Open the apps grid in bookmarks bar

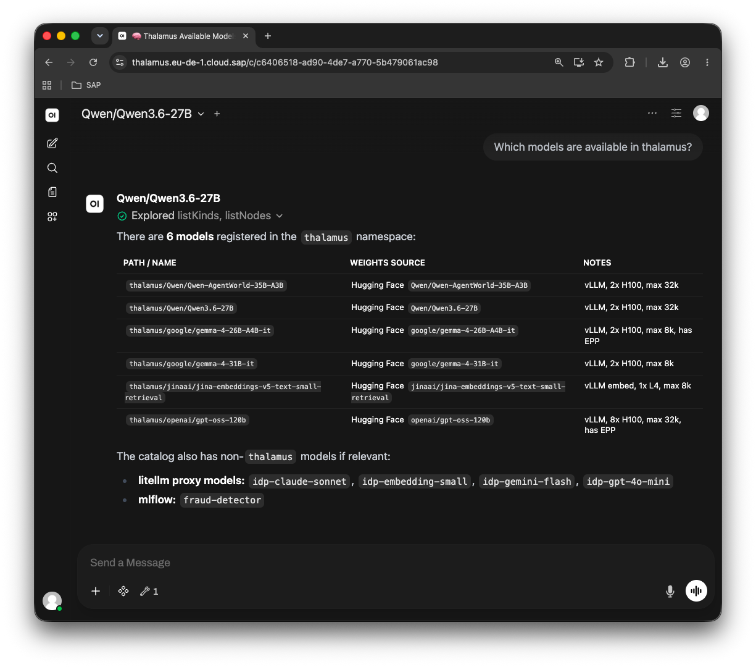pyautogui.click(x=47, y=85)
